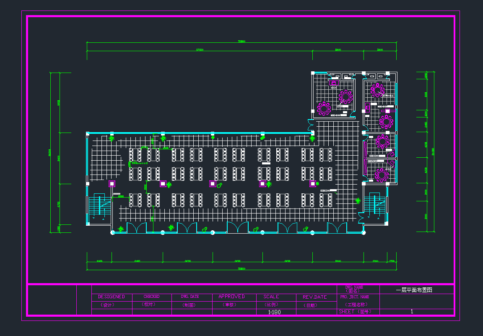Select the scale value 1:180
Image resolution: width=483 pixels, height=336 pixels.
(275, 312)
